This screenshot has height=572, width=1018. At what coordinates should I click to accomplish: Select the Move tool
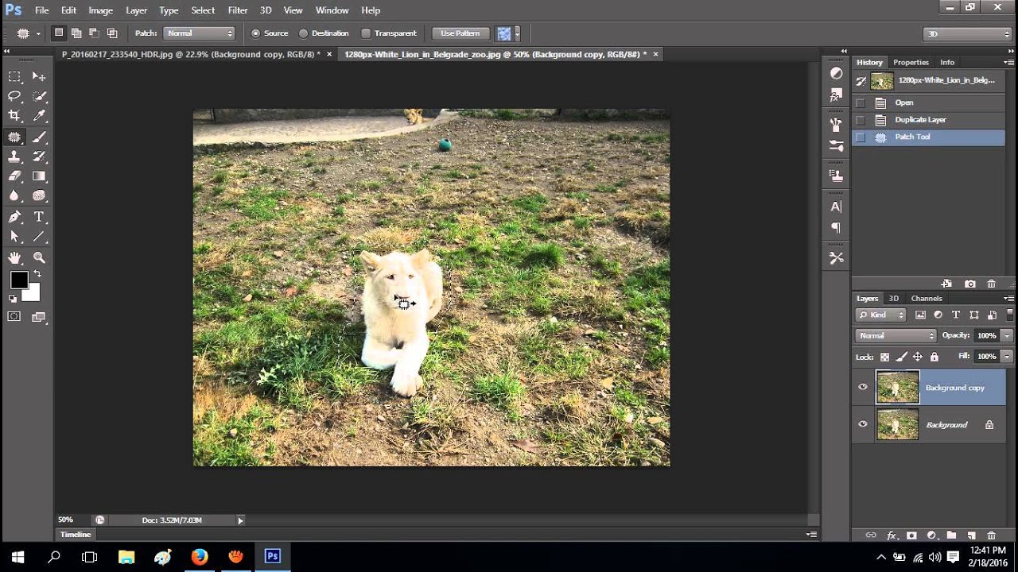[x=39, y=76]
